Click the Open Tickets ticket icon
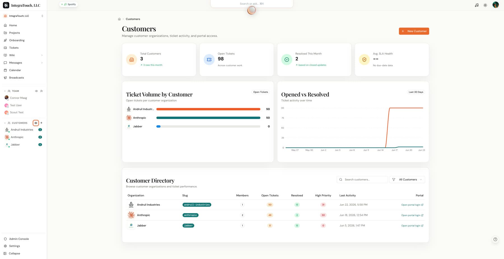 (x=209, y=60)
